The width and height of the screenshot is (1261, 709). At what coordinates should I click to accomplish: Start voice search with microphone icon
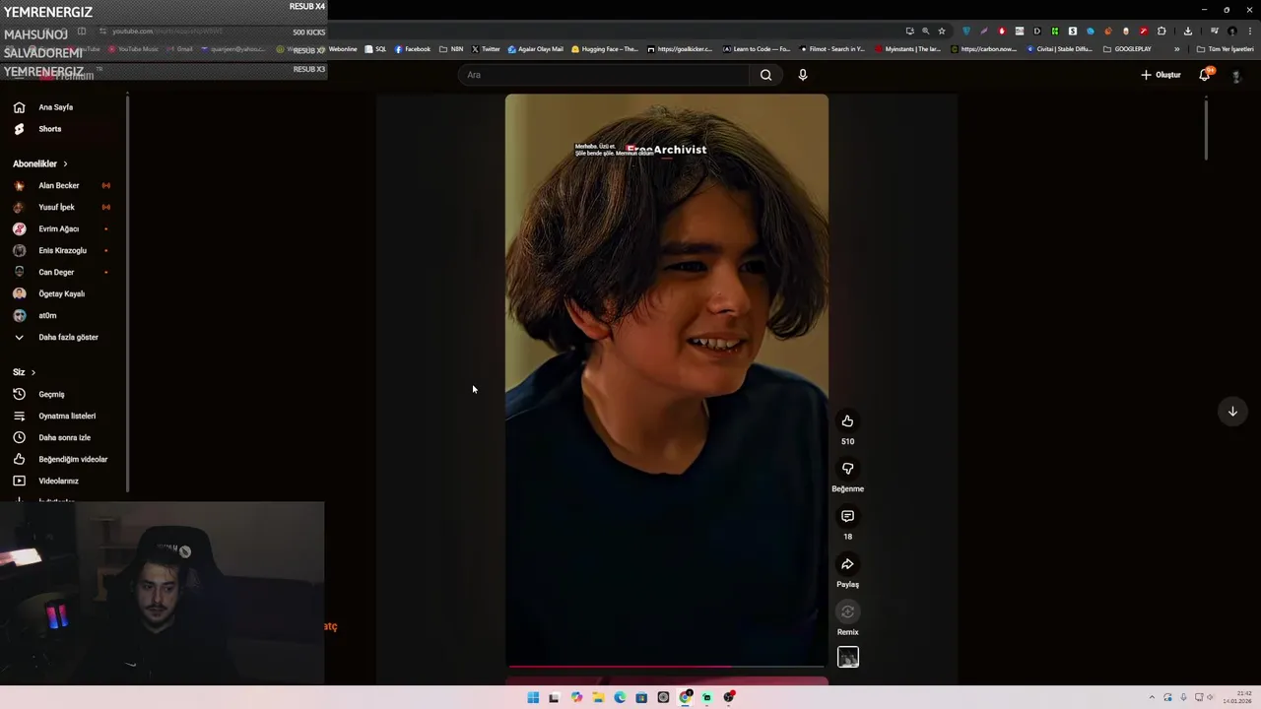803,75
